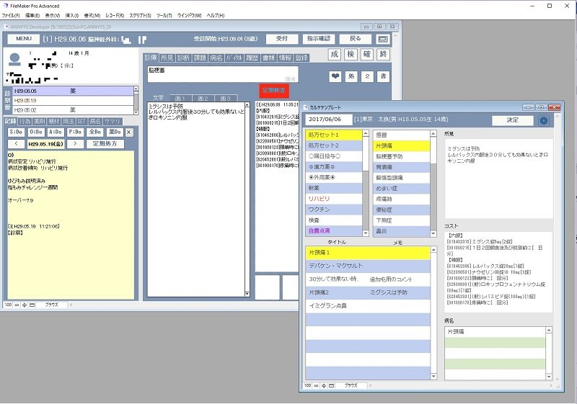
Task: Click the stair-shaped icon after 脳神経外科
Action: click(x=126, y=40)
